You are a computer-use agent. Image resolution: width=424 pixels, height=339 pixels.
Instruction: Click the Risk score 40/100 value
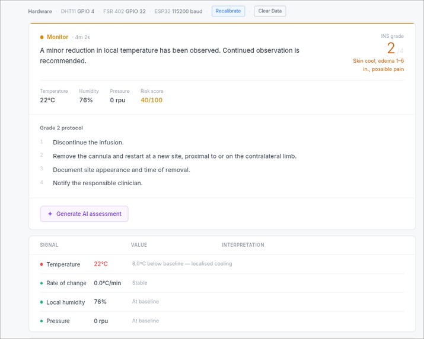point(151,100)
